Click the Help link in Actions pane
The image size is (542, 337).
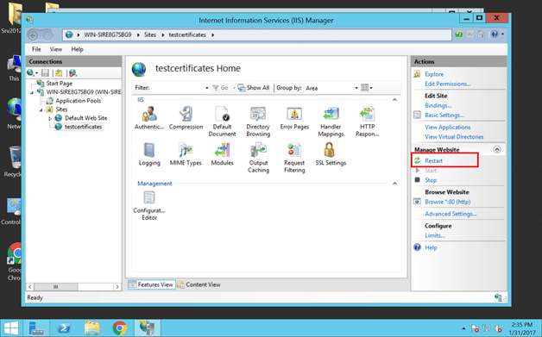[431, 247]
